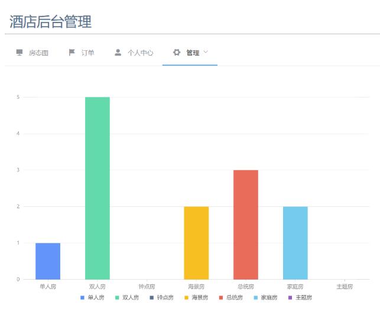380x321 pixels.
Task: Select the blue 单人房 bar
Action: point(48,261)
